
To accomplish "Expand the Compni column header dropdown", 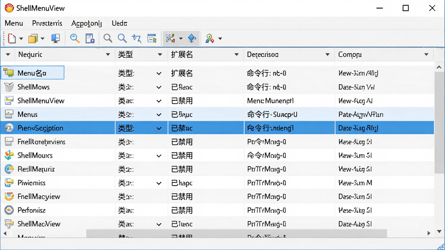I will coord(426,54).
